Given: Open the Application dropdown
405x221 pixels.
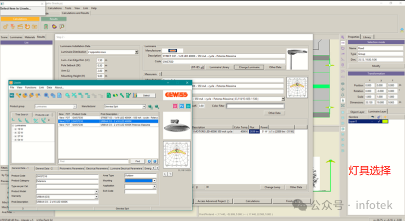Looking at the screenshot, I should [x=154, y=186].
